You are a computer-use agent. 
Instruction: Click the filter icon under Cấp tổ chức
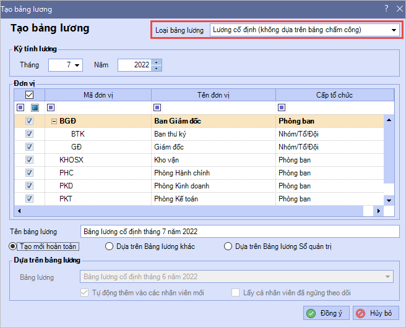[x=282, y=107]
